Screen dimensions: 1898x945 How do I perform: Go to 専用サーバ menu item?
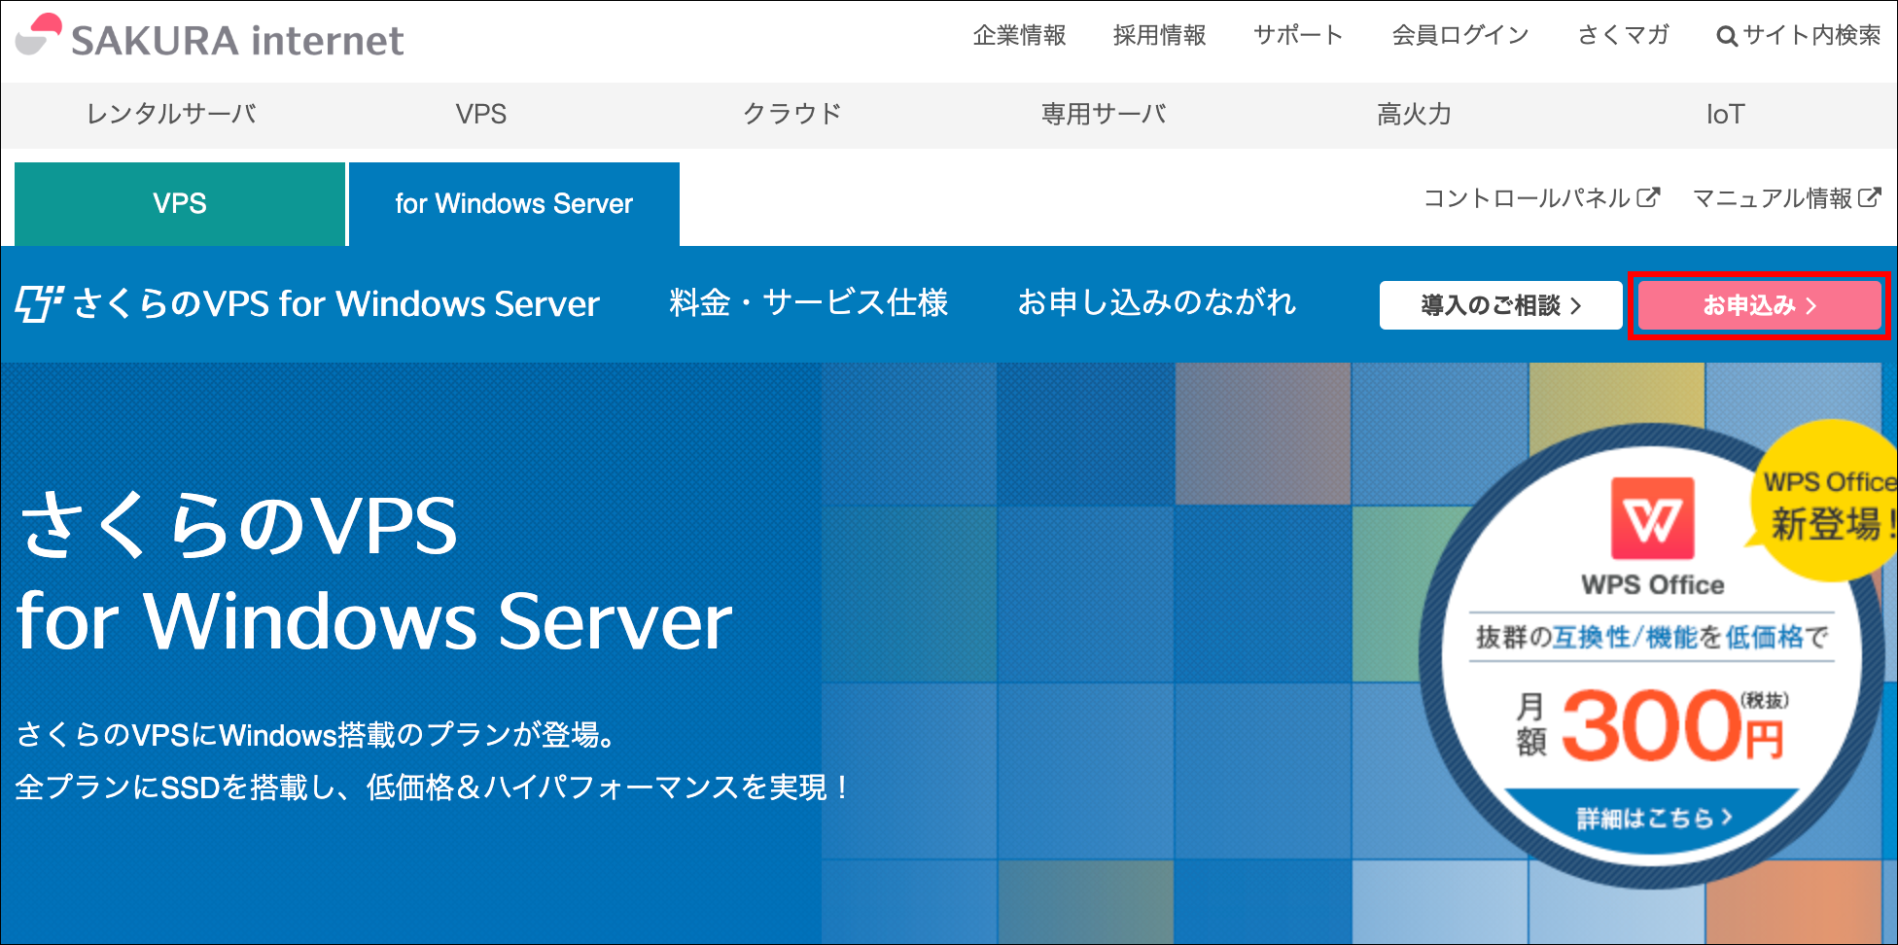pyautogui.click(x=1104, y=115)
